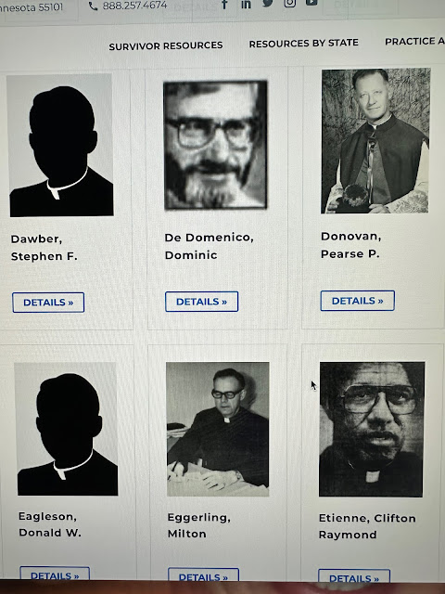Select the Dominic De Domenico photo thumbnail
The image size is (445, 594).
215,145
